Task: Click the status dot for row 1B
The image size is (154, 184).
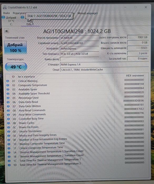Action: click(x=9, y=157)
